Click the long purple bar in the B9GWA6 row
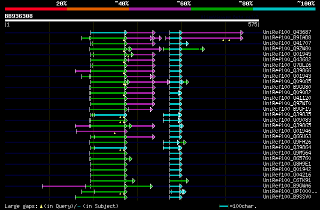The image size is (320, 210). tap(64, 187)
